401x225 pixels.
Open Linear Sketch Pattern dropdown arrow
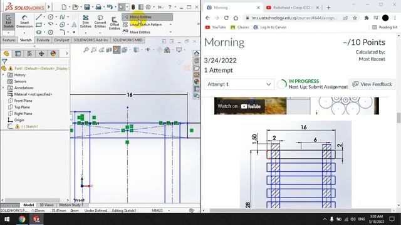tap(170, 24)
